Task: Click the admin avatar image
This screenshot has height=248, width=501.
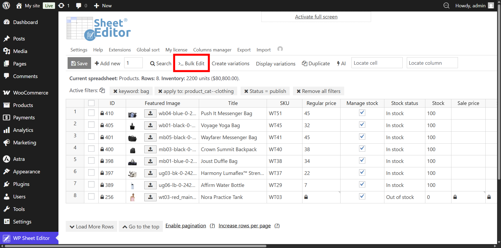Action: coord(491,5)
